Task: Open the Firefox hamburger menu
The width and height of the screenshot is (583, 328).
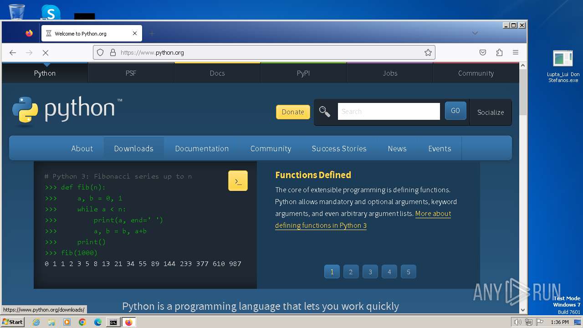Action: click(x=516, y=52)
